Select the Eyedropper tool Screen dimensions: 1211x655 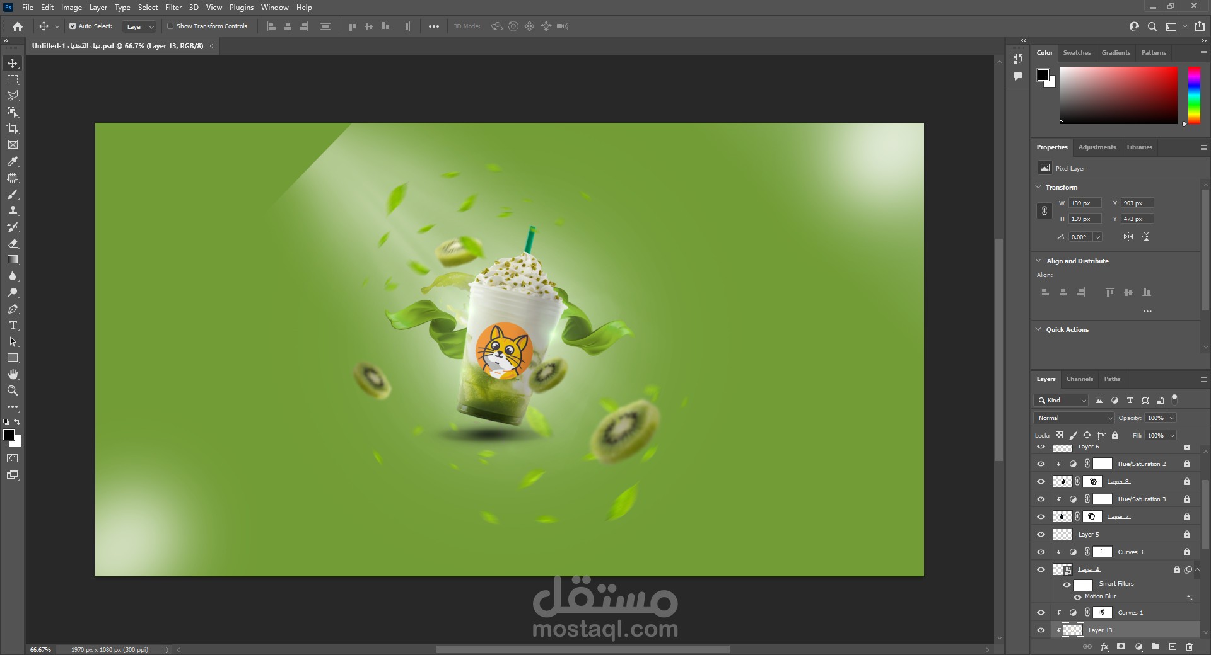click(13, 162)
